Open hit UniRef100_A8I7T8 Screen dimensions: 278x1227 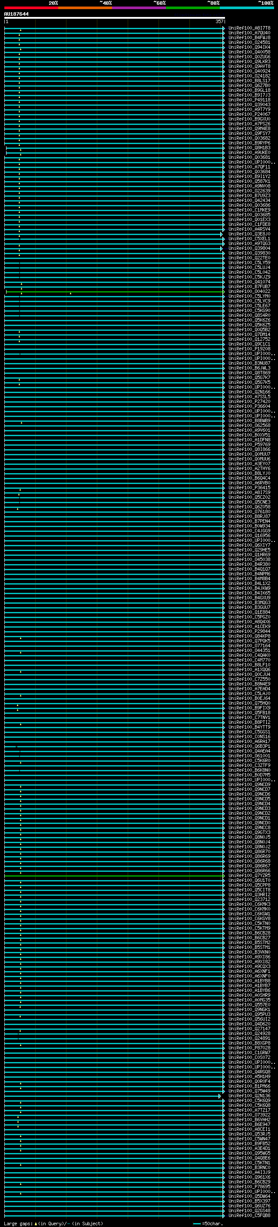tap(249, 28)
